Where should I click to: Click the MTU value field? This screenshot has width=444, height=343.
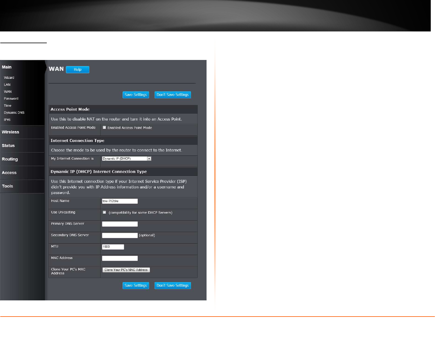[x=113, y=247]
